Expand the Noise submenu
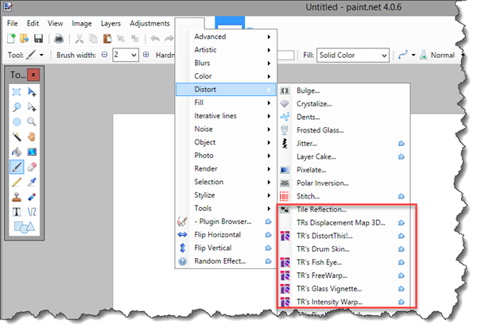The image size is (481, 335). (226, 129)
